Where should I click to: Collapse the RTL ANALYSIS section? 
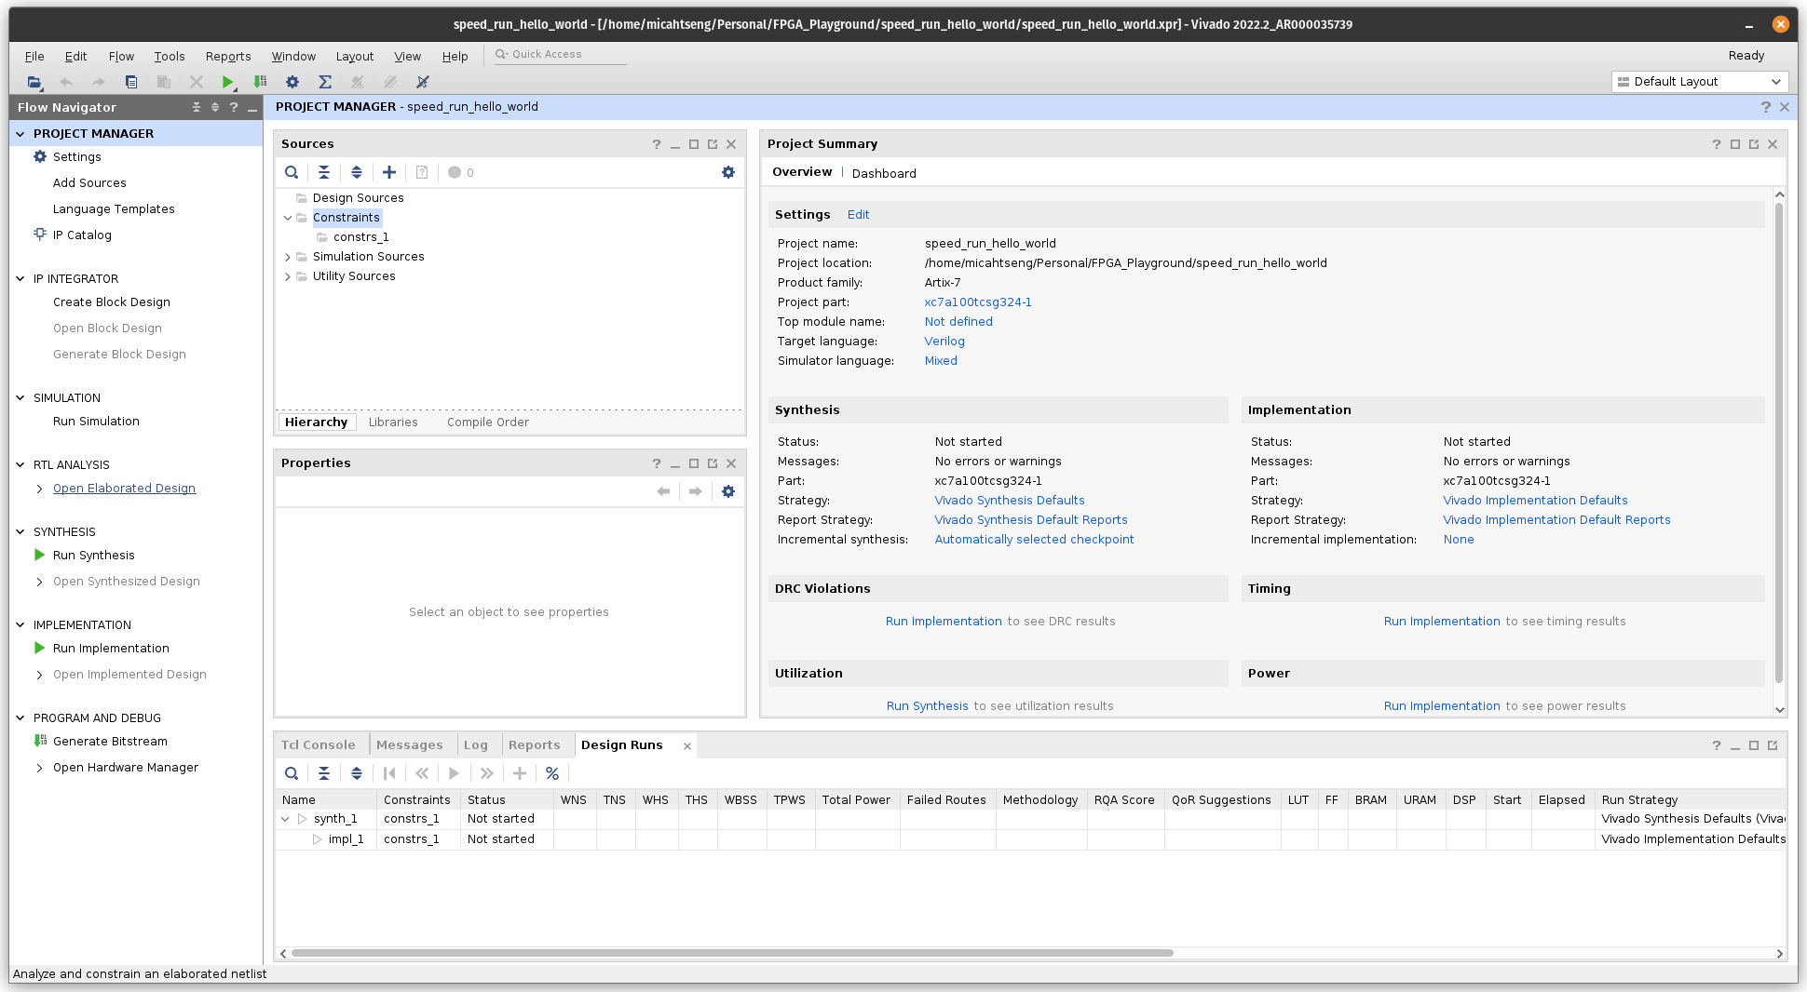pyautogui.click(x=20, y=465)
